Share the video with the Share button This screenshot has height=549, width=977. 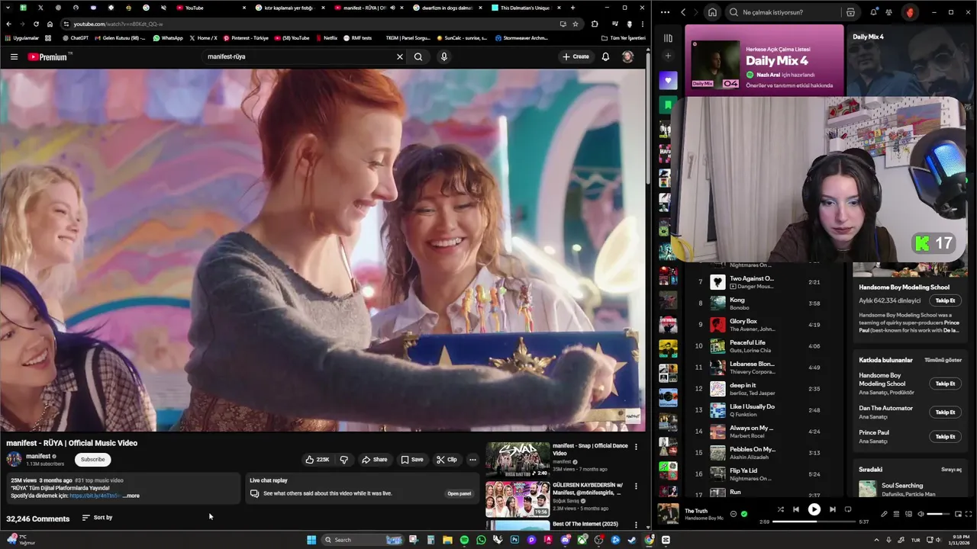(x=374, y=460)
